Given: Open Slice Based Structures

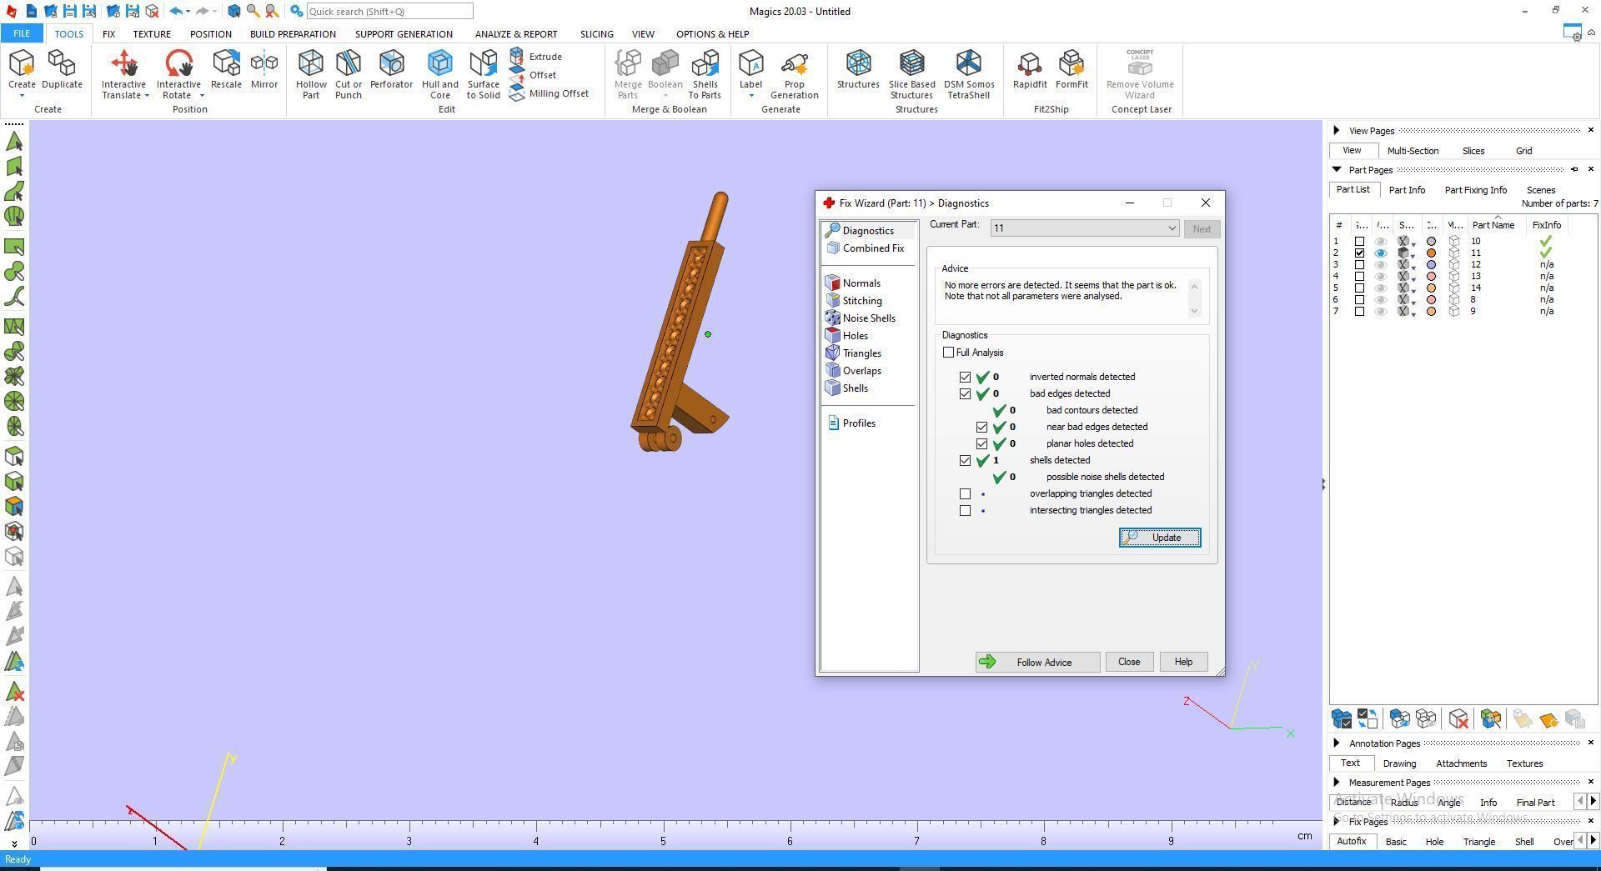Looking at the screenshot, I should tap(911, 74).
